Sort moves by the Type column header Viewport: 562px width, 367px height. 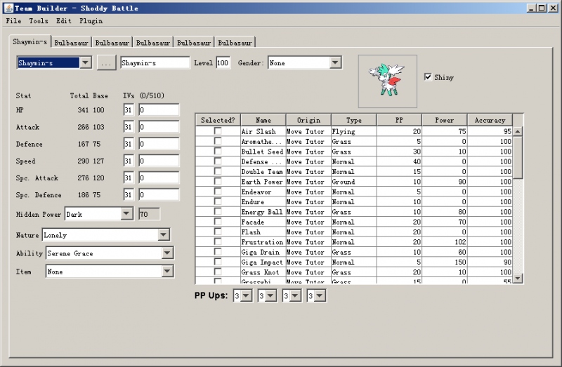tap(354, 120)
